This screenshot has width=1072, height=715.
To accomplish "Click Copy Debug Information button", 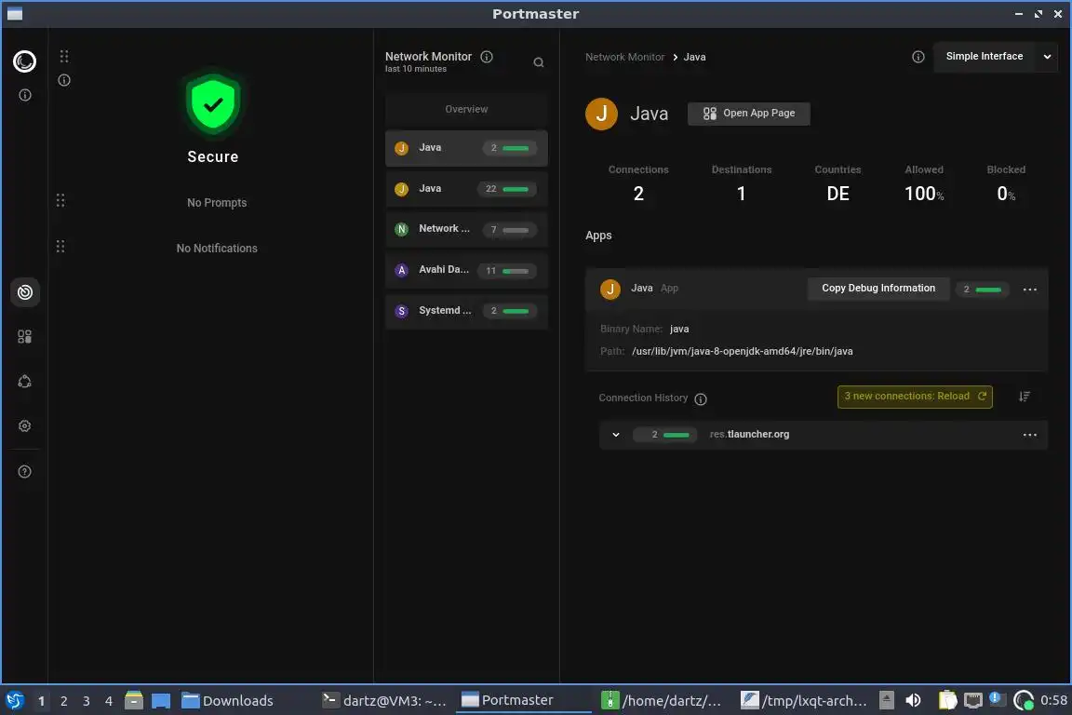I will [x=878, y=289].
